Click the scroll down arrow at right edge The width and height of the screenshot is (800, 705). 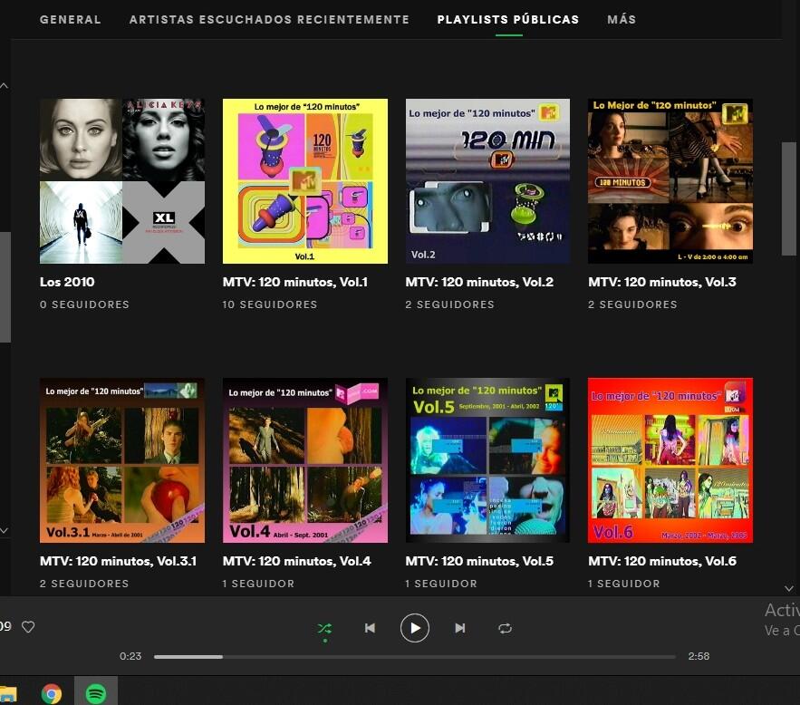click(788, 588)
